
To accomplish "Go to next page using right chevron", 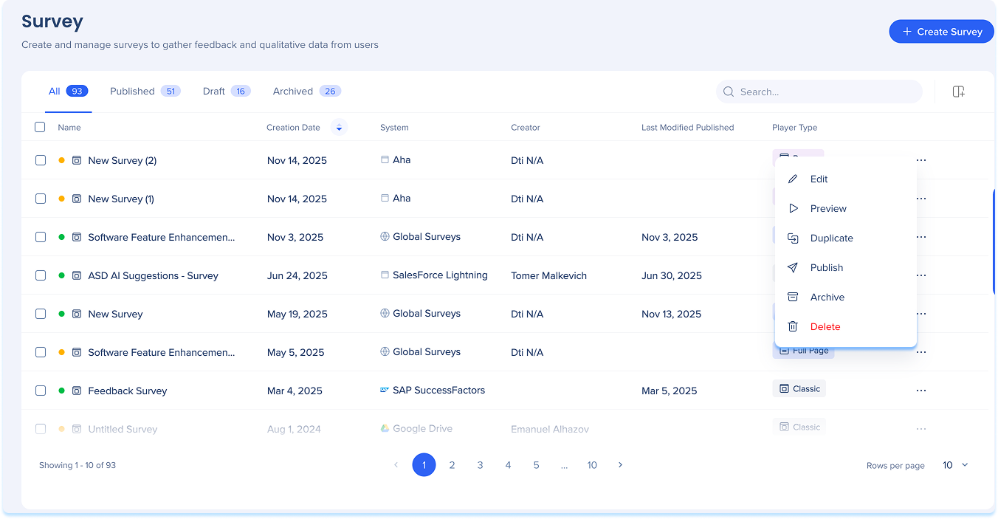I will coord(620,465).
